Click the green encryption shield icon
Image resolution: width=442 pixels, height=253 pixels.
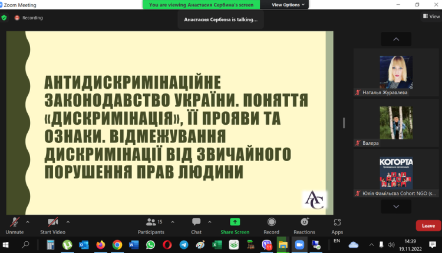tap(5, 18)
